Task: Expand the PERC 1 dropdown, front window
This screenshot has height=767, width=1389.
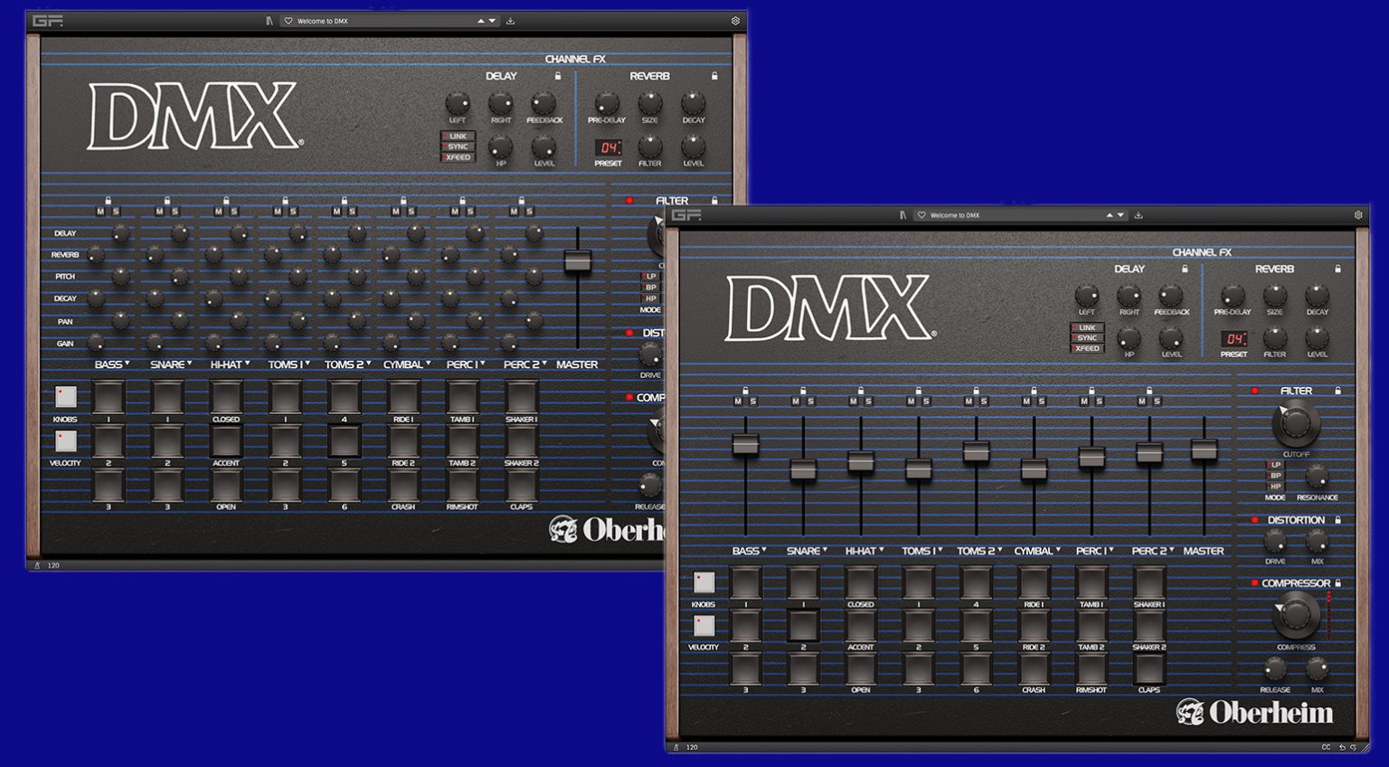Action: click(x=1112, y=550)
